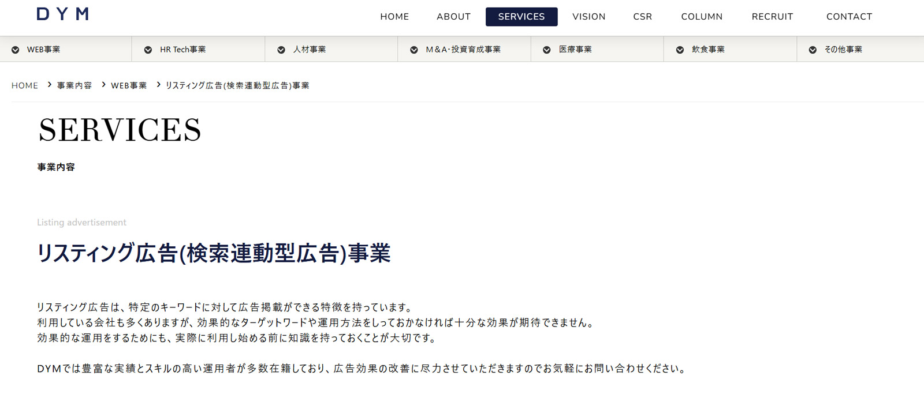Open the COLUMN menu item
The image size is (924, 402).
(702, 17)
